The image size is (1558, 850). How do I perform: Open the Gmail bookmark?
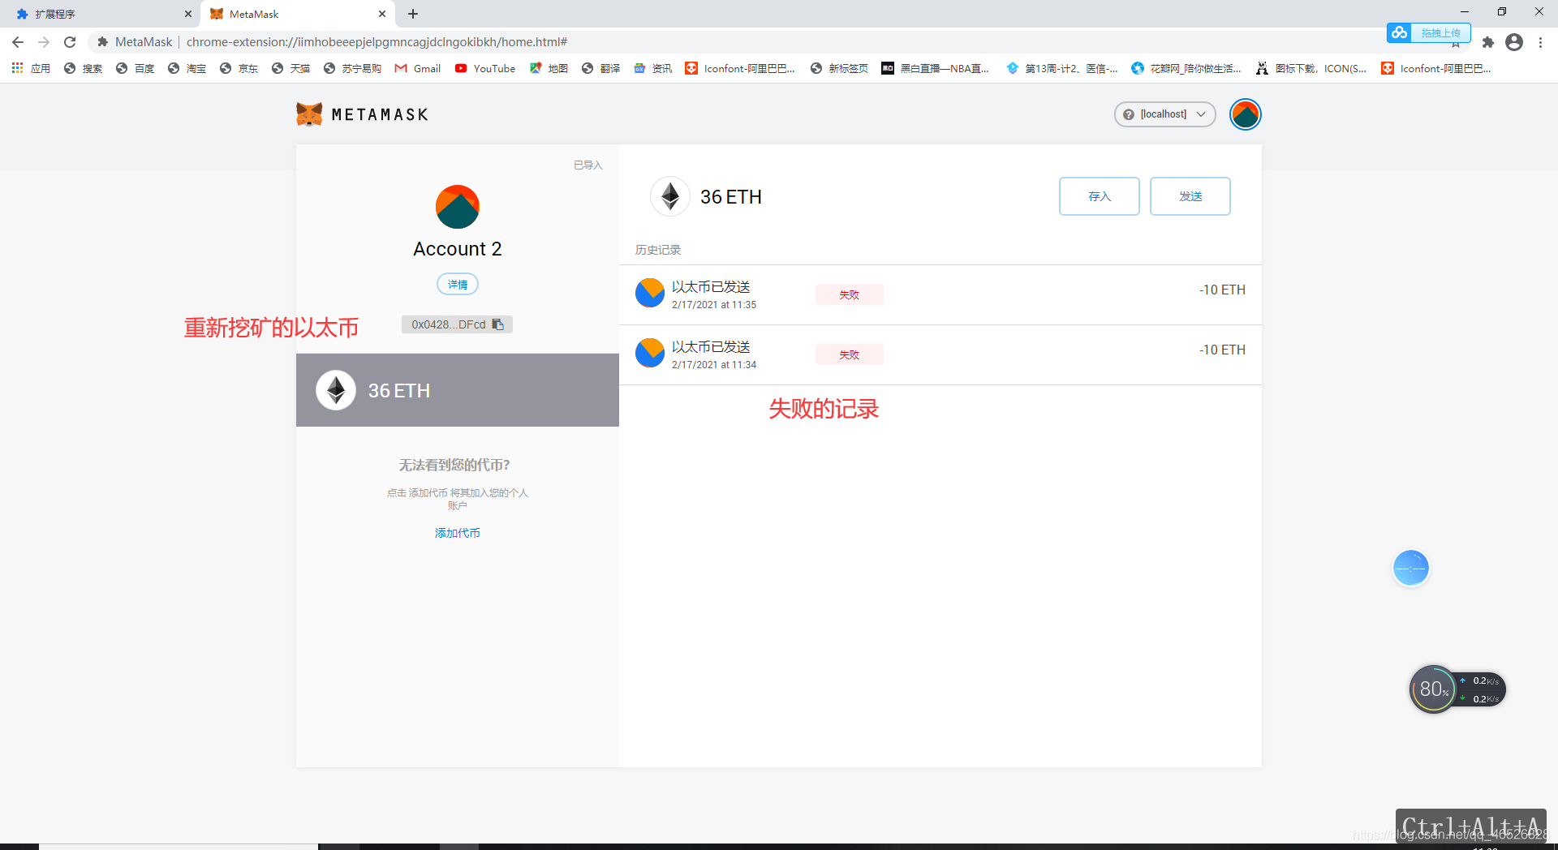(x=418, y=69)
